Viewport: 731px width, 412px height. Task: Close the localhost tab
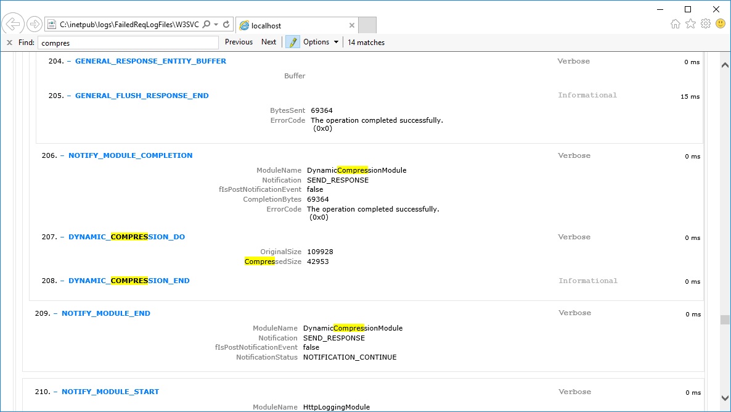[352, 26]
